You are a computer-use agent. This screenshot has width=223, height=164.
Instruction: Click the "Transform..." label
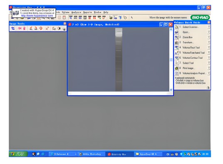(x=188, y=42)
